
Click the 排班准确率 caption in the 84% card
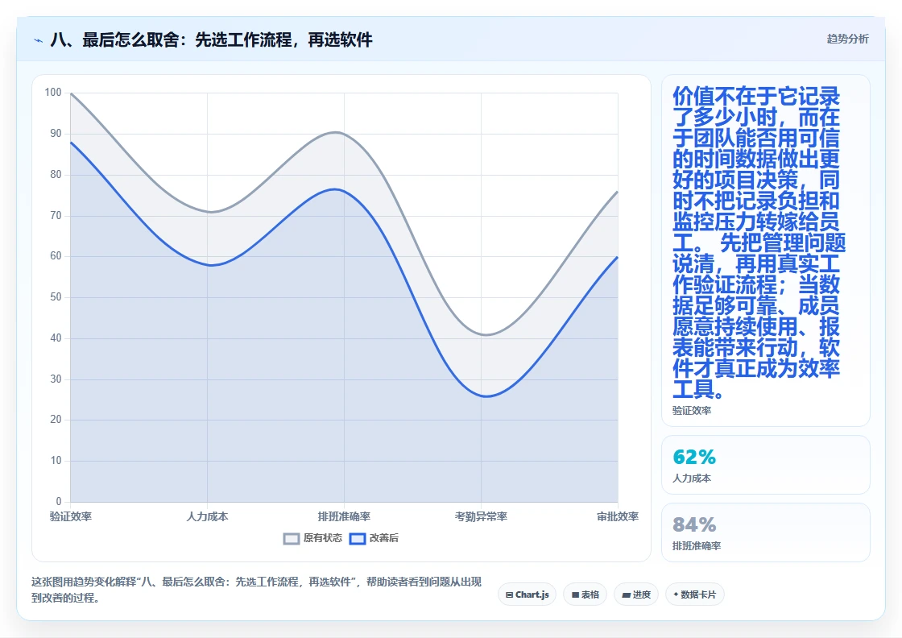click(x=697, y=545)
